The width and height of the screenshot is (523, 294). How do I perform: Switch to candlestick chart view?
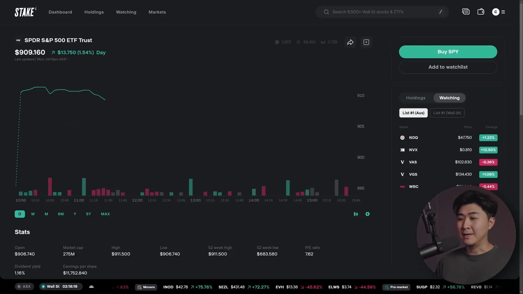[356, 214]
